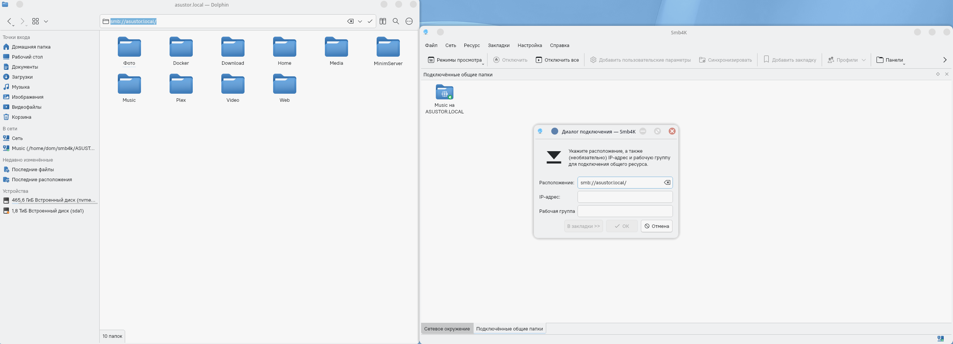Select the Media folder
The image size is (953, 344).
coord(336,51)
